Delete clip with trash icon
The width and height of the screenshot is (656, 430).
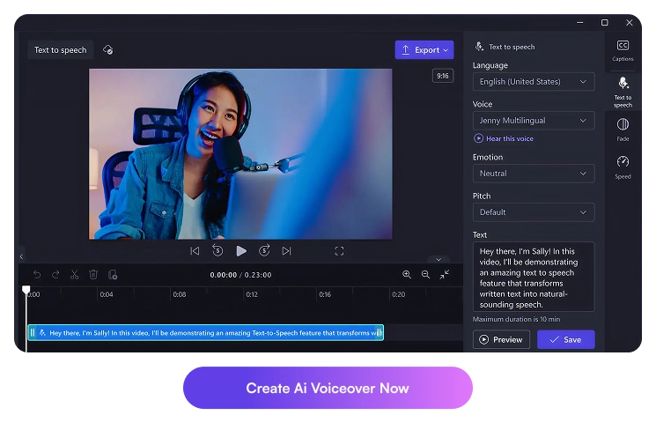(93, 275)
